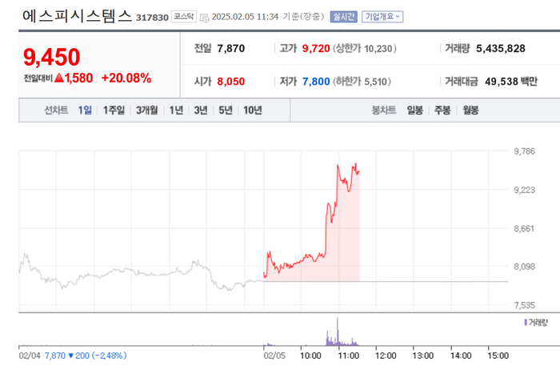
Task: Click the 11:00 time axis label
Action: [348, 356]
